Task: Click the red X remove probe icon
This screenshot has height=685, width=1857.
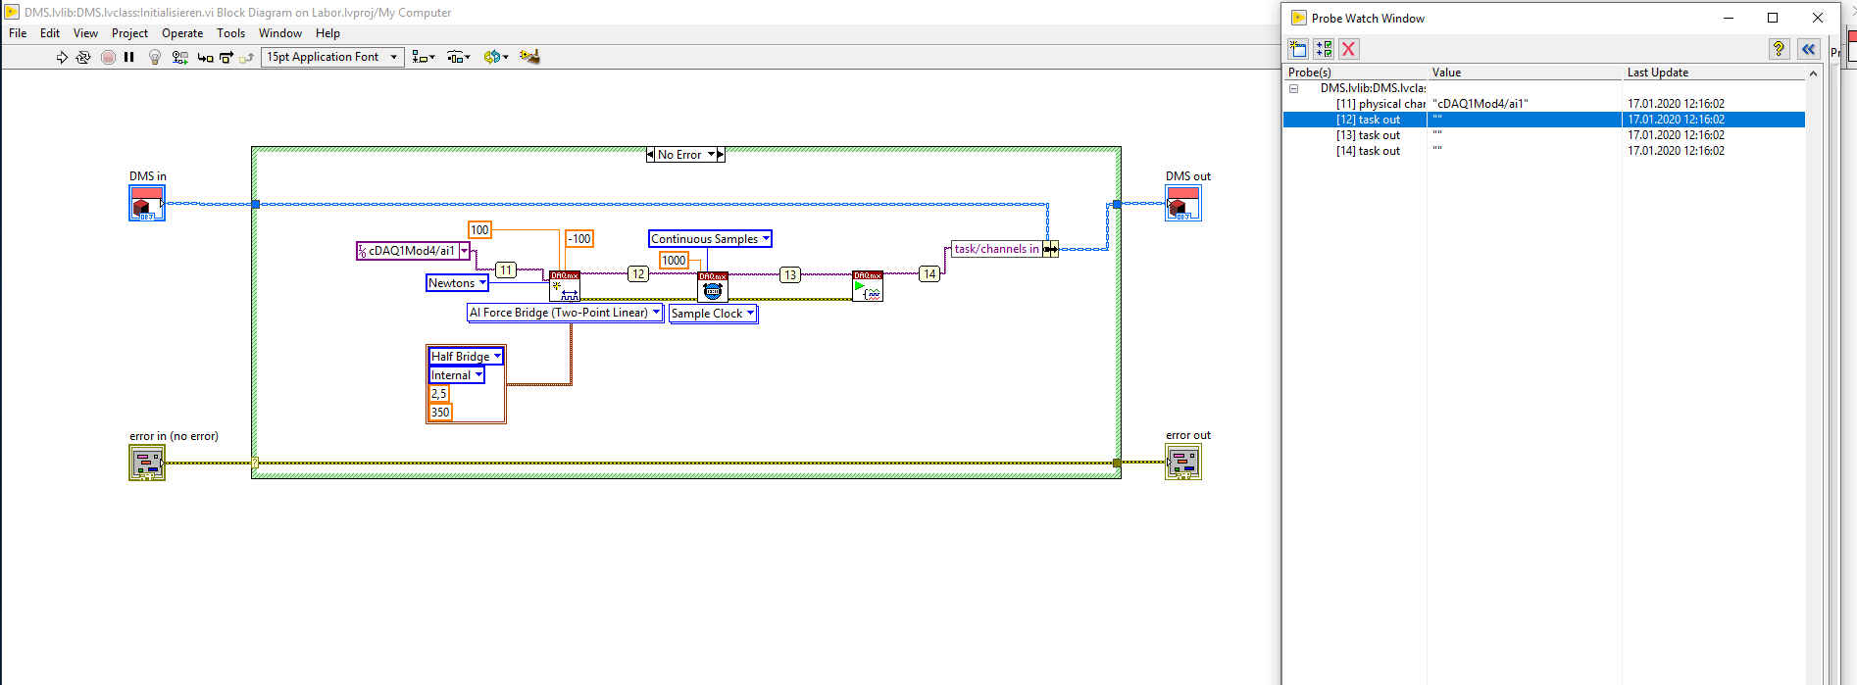Action: click(1349, 49)
